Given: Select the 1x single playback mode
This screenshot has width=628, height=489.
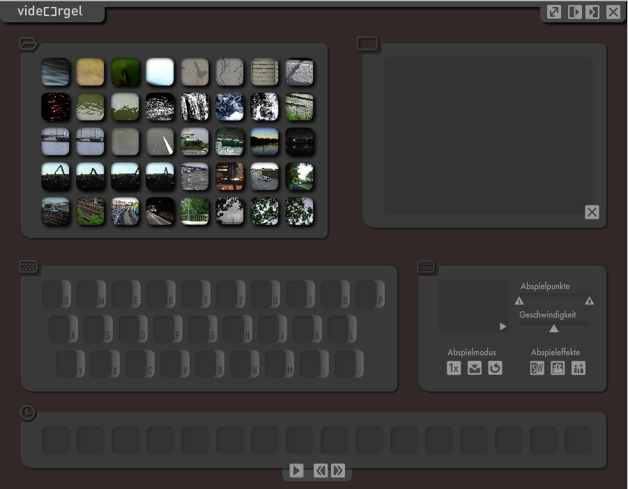Looking at the screenshot, I should [x=454, y=368].
